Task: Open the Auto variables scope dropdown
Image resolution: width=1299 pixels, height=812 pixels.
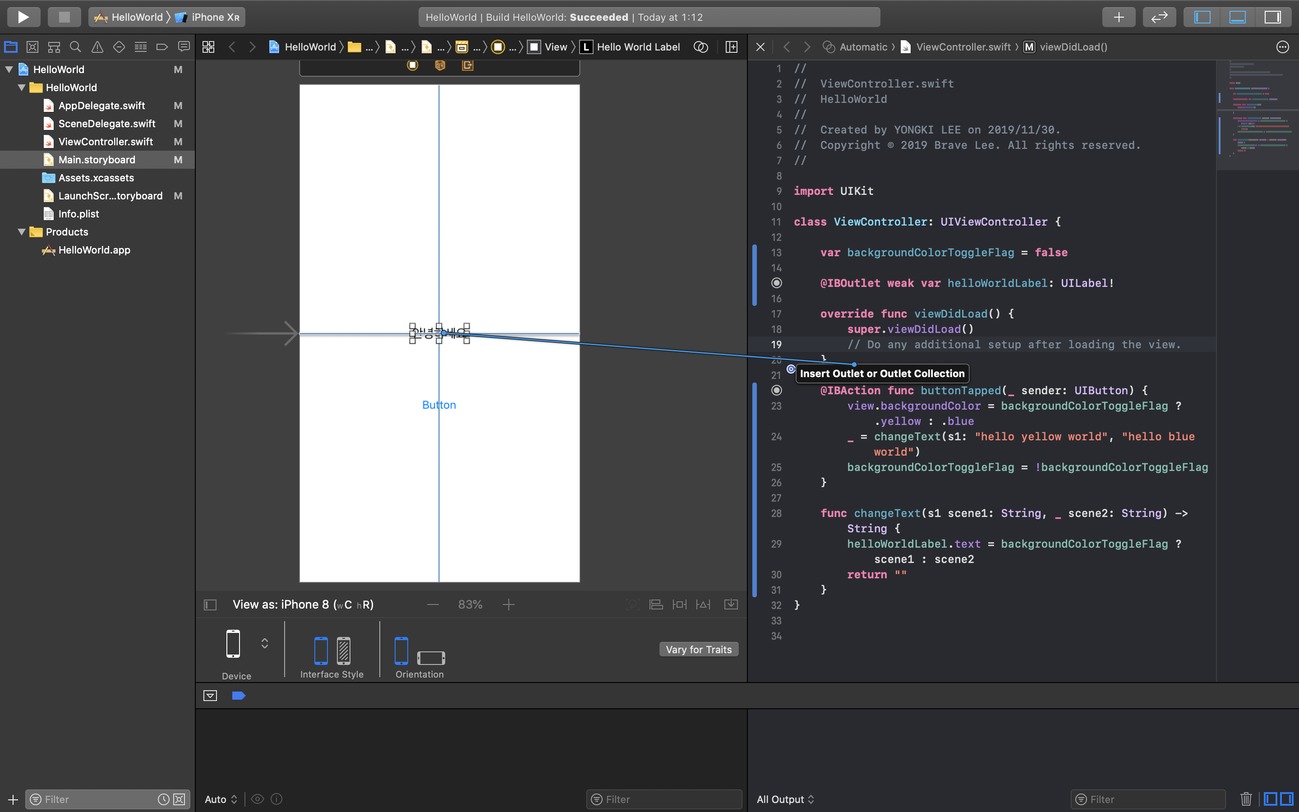Action: [221, 799]
